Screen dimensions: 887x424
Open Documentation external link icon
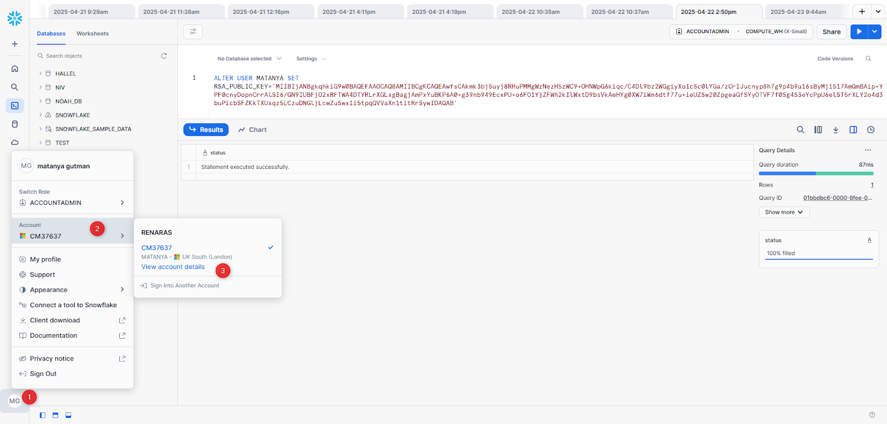(123, 335)
